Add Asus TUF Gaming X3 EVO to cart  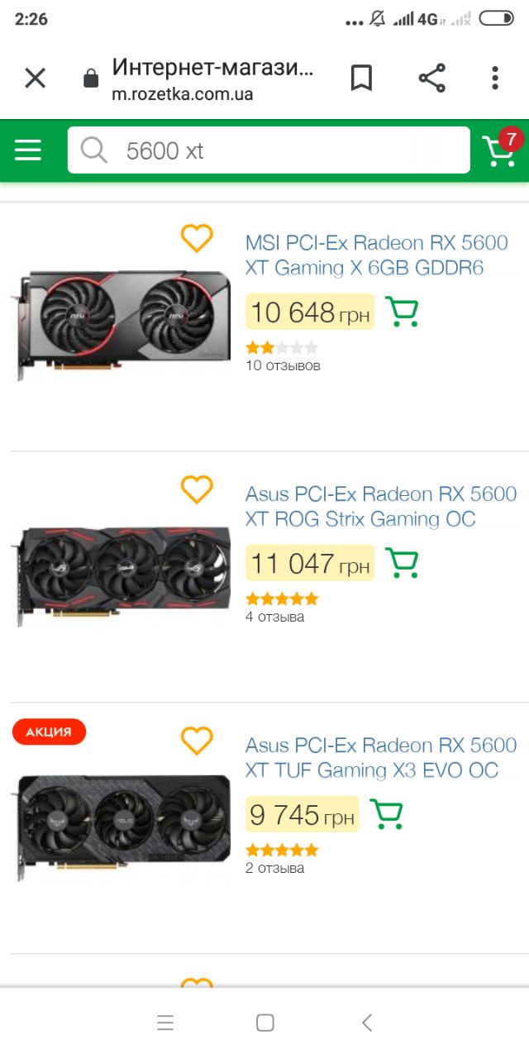click(x=387, y=814)
